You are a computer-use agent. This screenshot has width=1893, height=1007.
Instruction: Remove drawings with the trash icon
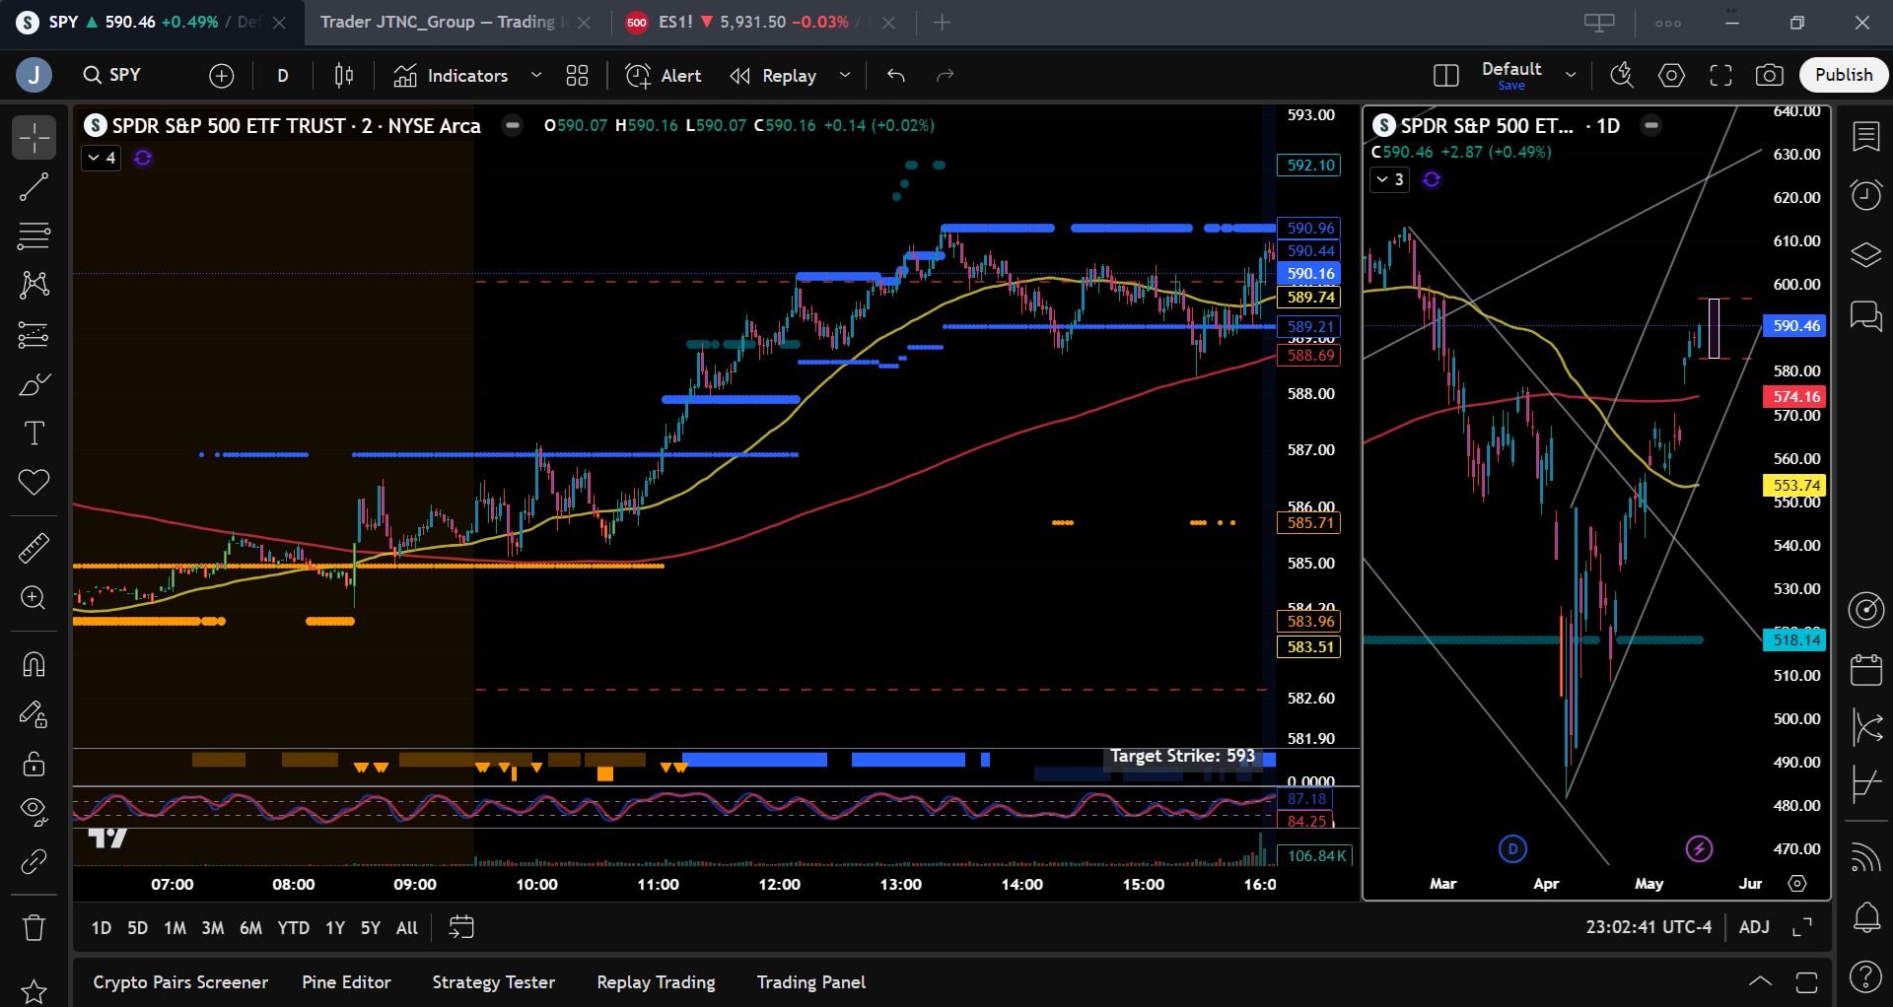pos(34,927)
